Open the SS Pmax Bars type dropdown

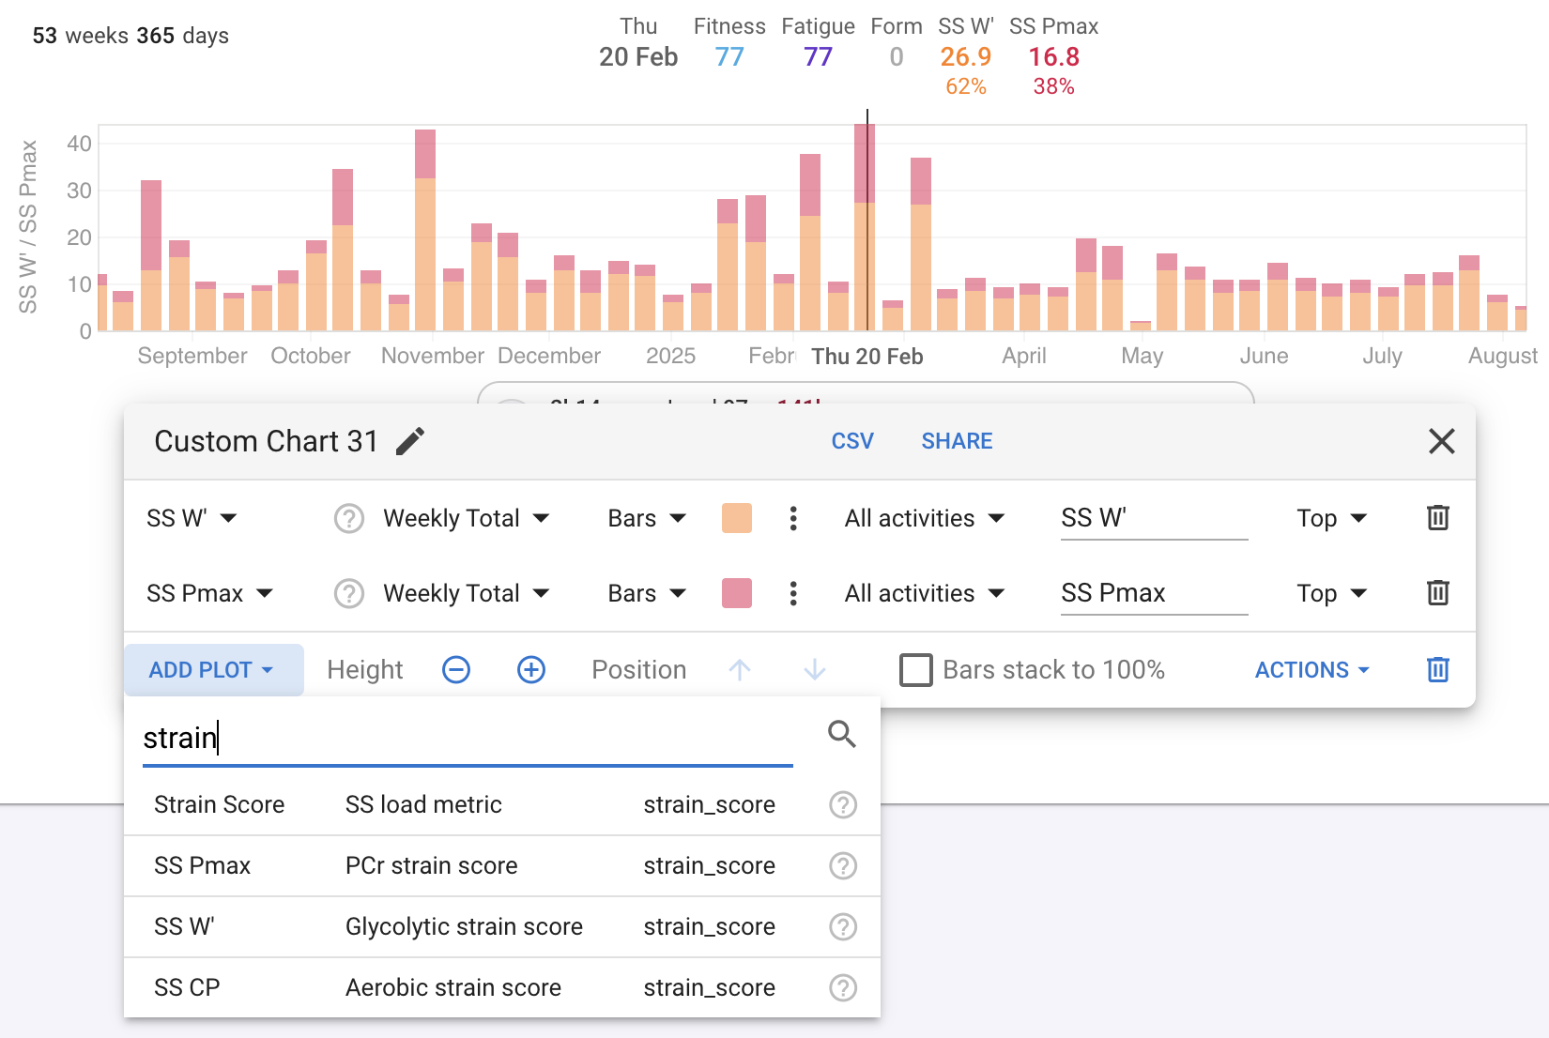tap(647, 593)
